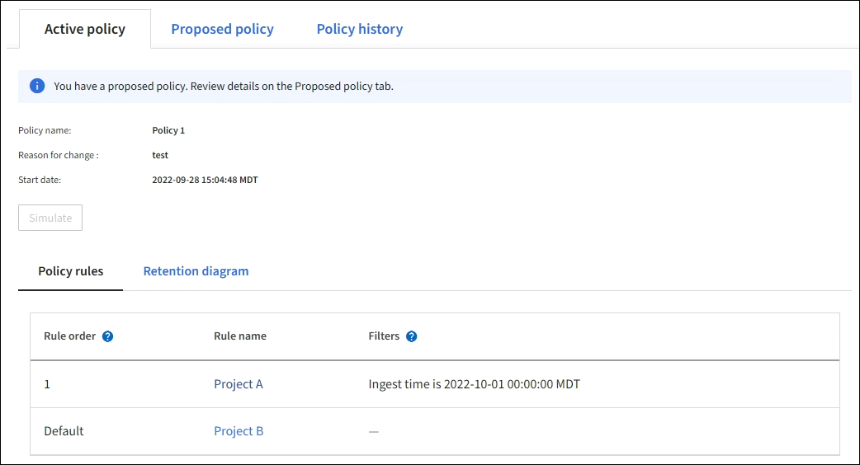Click the Filters help question mark icon
Screen dimensions: 860x465
(411, 336)
